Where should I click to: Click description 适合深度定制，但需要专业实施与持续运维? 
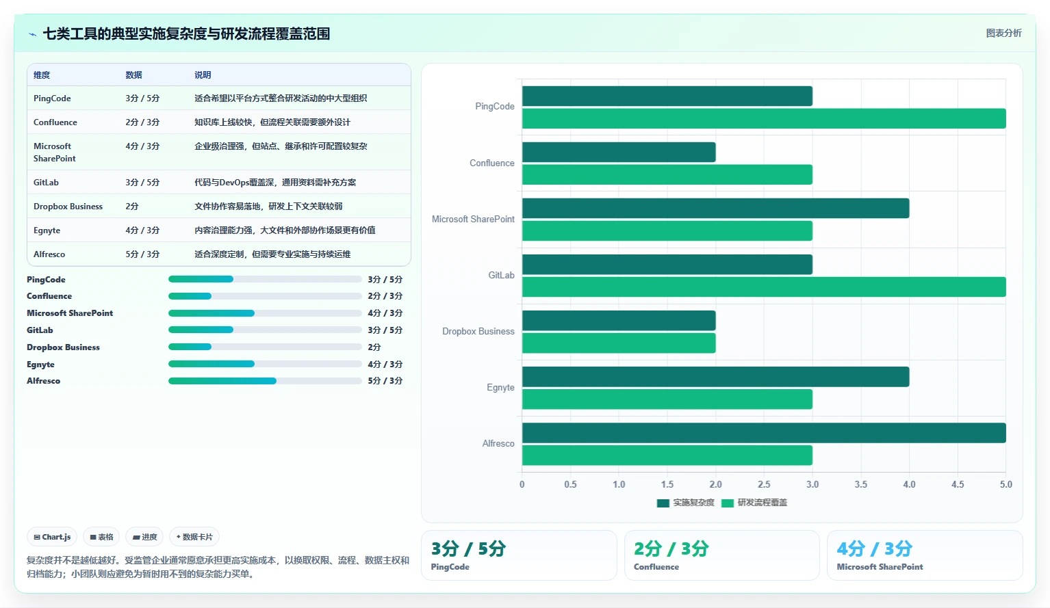272,254
